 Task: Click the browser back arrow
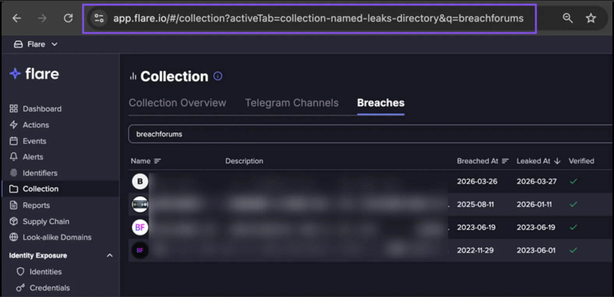pyautogui.click(x=17, y=18)
